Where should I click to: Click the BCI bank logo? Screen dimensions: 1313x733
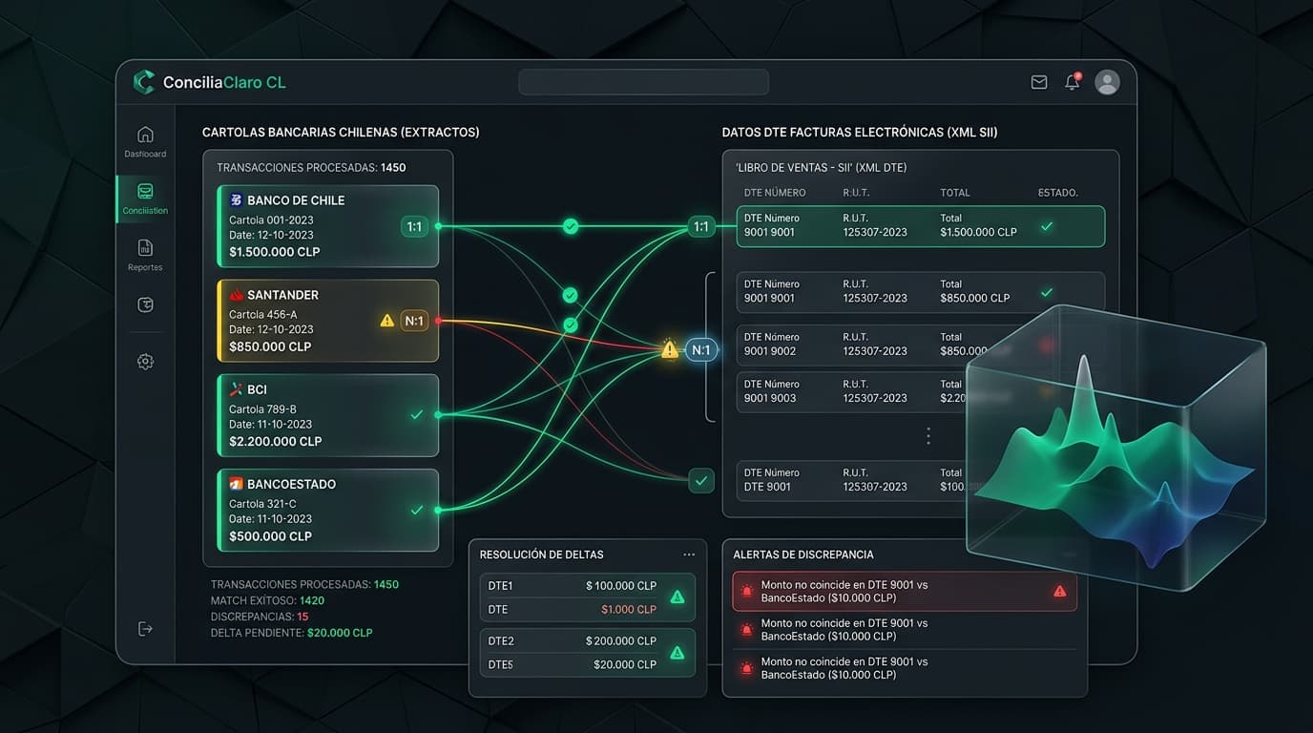pos(236,389)
